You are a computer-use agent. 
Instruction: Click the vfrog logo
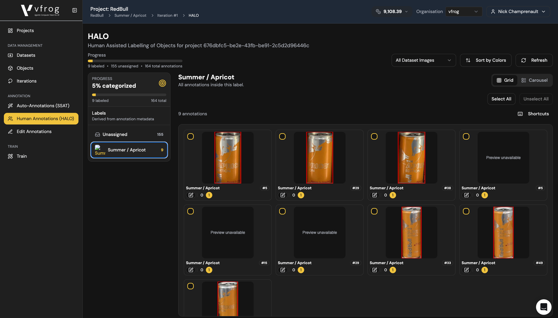click(x=40, y=10)
